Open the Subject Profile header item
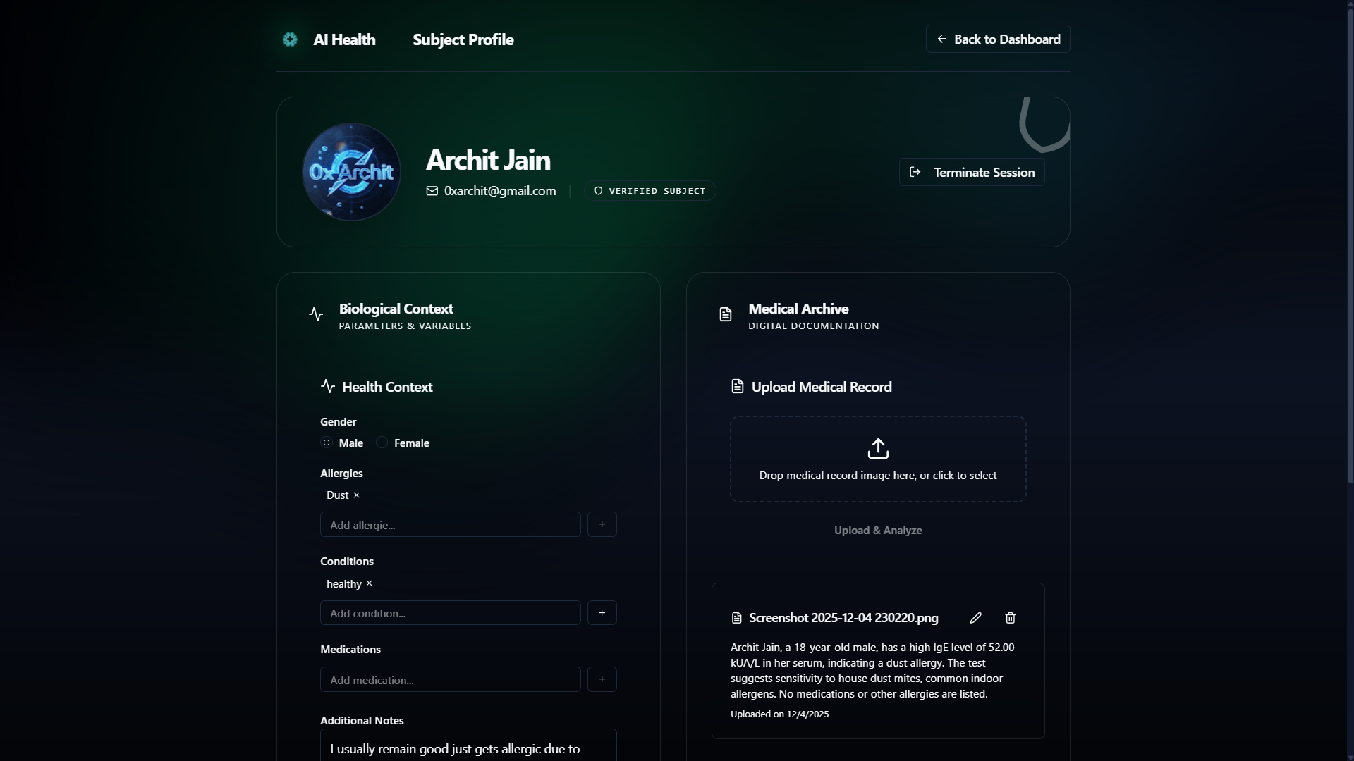The height and width of the screenshot is (761, 1354). point(463,40)
